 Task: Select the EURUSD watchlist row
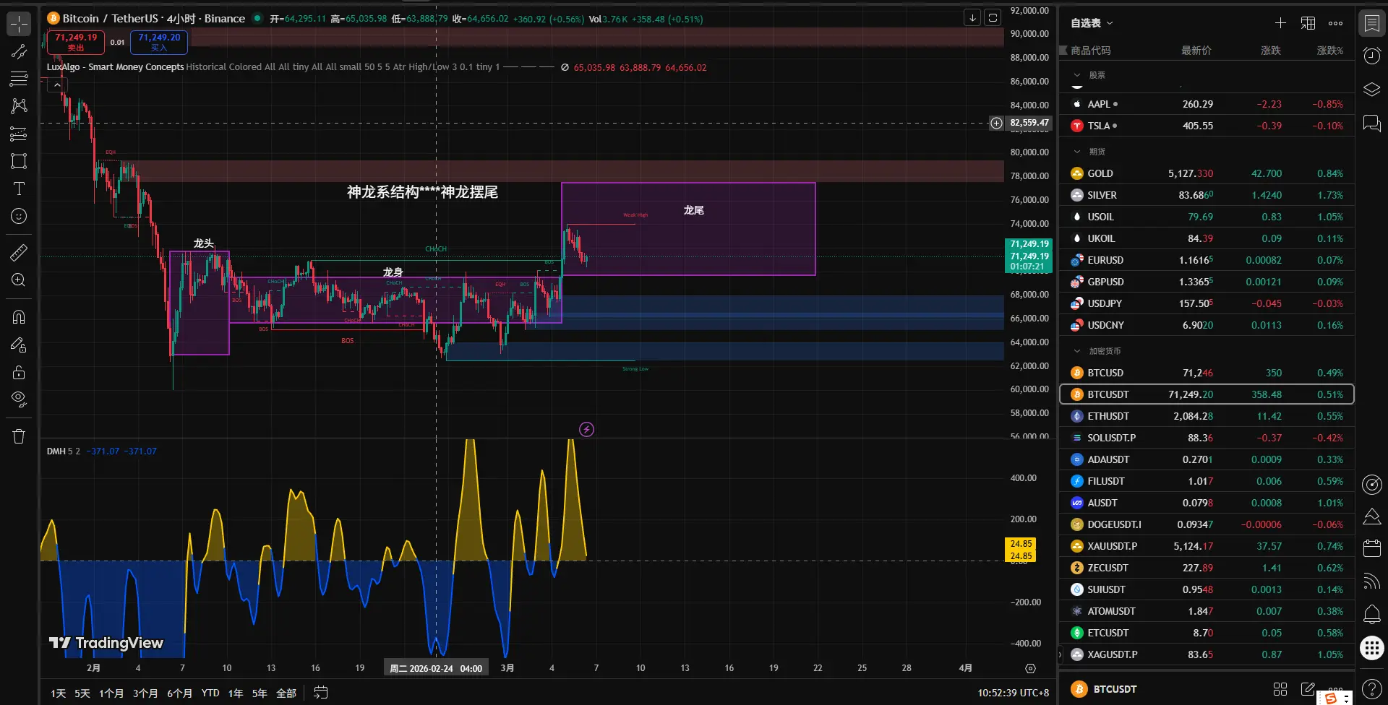tap(1207, 260)
